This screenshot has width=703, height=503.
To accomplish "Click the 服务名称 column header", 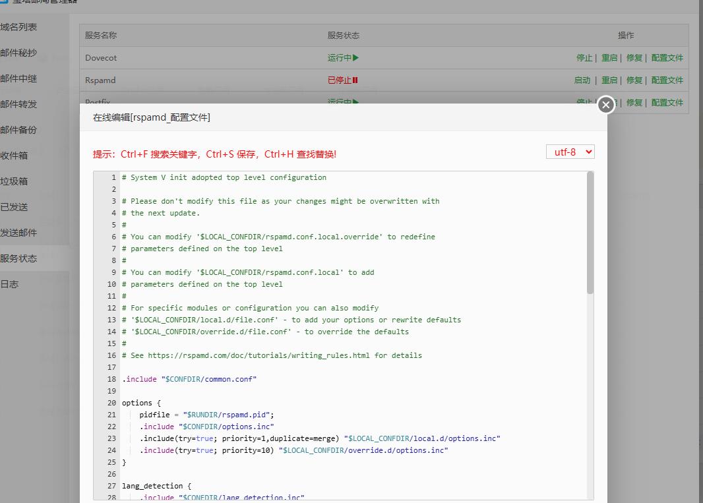I will [x=101, y=36].
